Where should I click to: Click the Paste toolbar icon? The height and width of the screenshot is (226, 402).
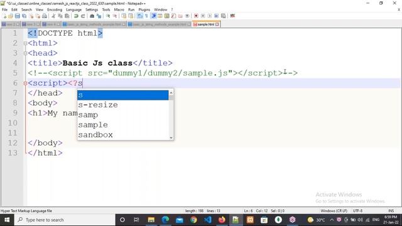tap(67, 16)
